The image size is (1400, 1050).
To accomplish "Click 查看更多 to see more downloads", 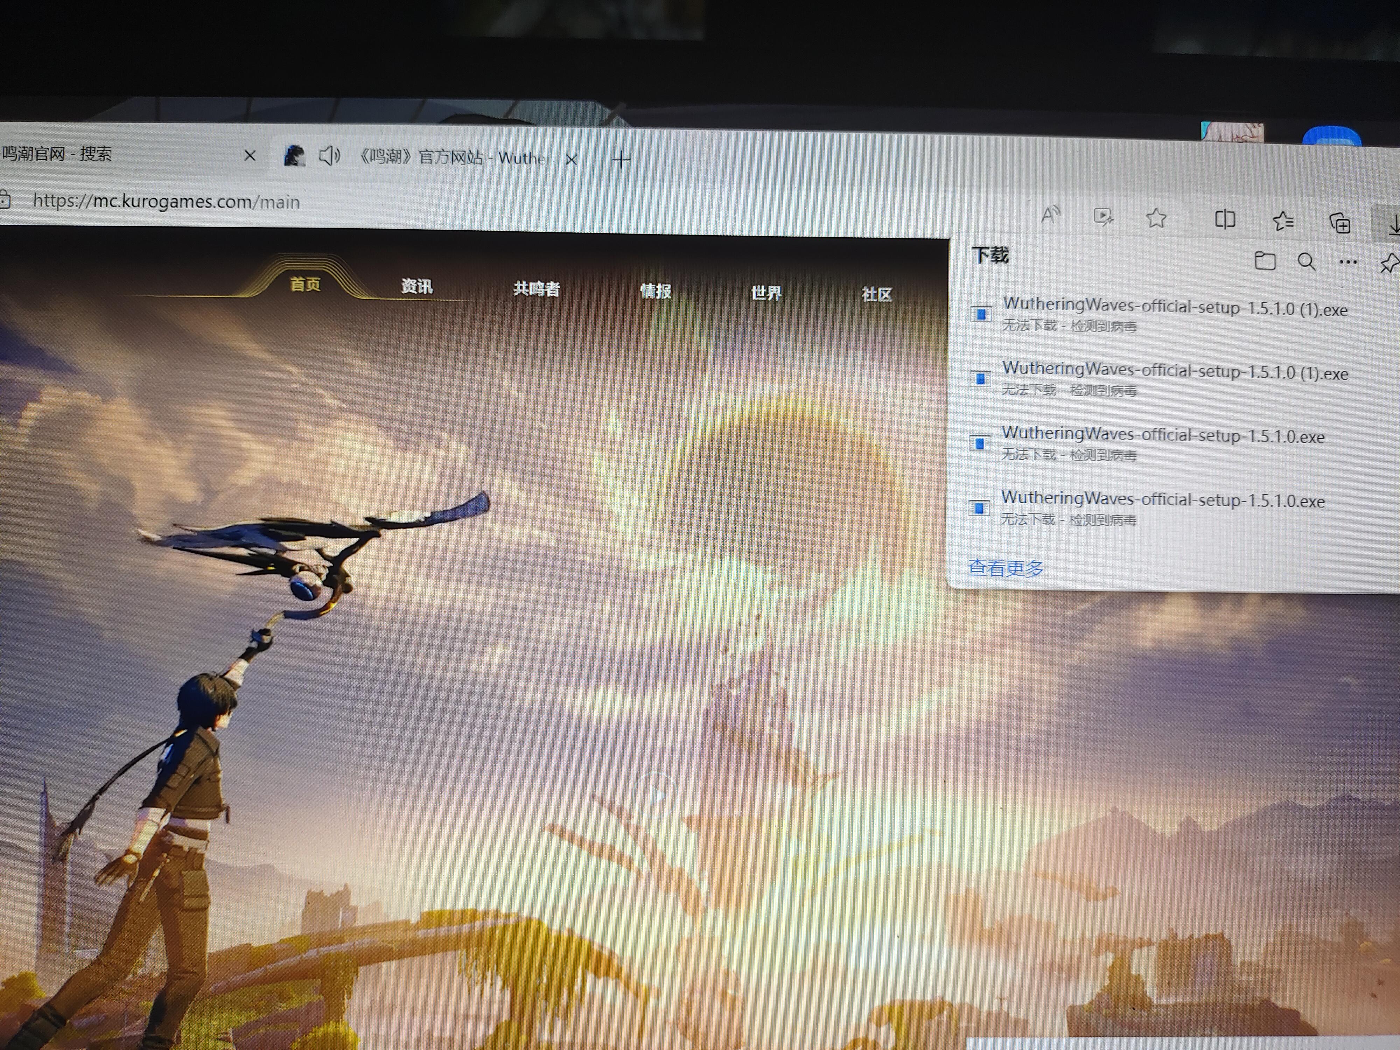I will pyautogui.click(x=1006, y=568).
